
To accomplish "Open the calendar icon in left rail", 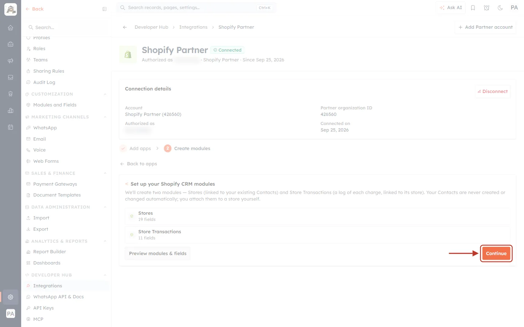I will point(11,127).
